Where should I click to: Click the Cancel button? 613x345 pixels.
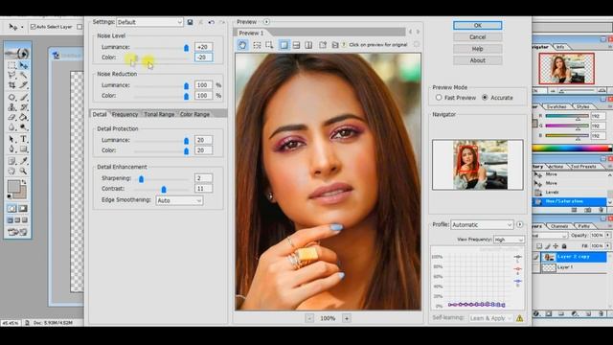click(x=477, y=37)
